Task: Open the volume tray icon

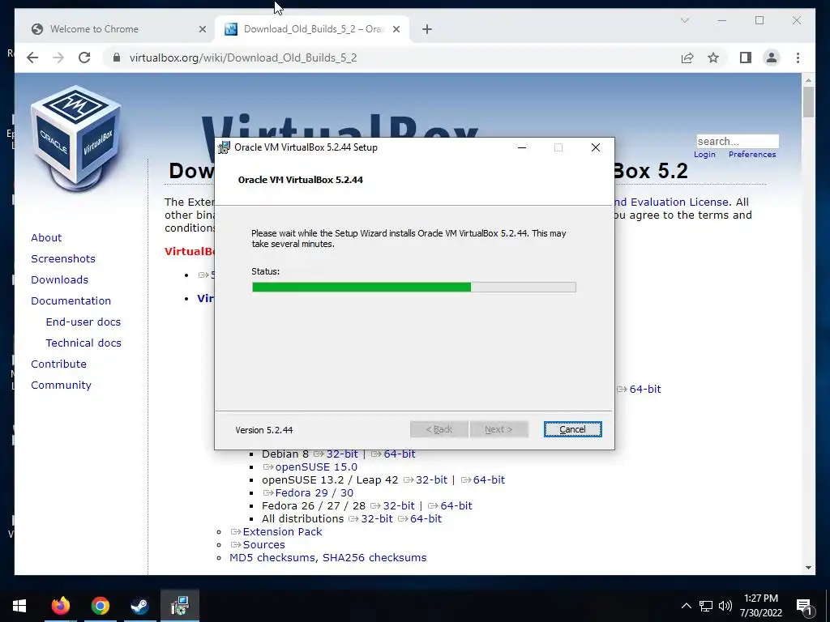Action: click(725, 606)
